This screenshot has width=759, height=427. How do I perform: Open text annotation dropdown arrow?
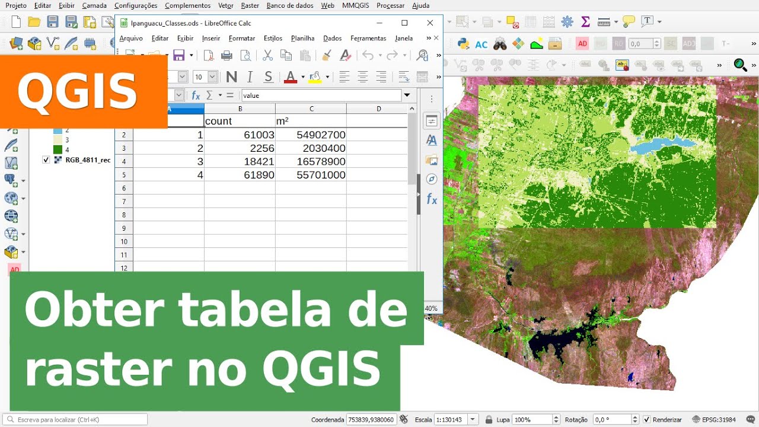click(659, 22)
